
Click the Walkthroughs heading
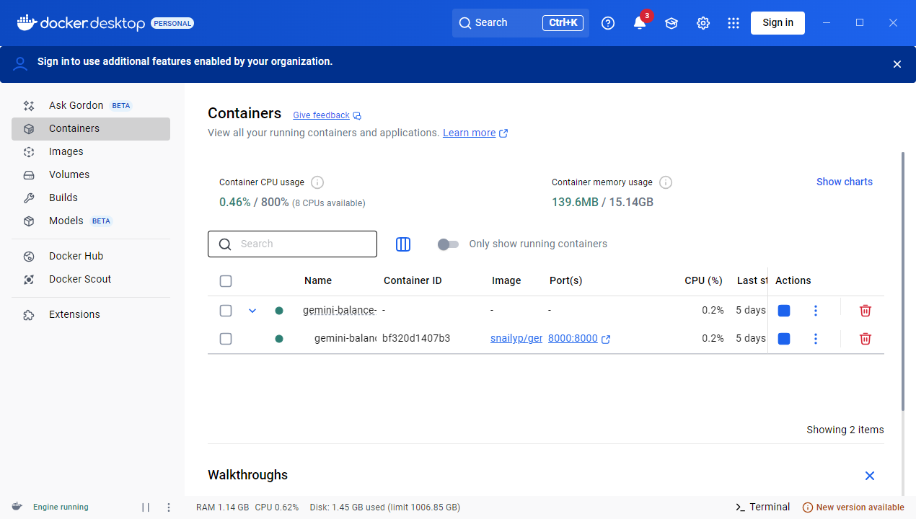[247, 475]
